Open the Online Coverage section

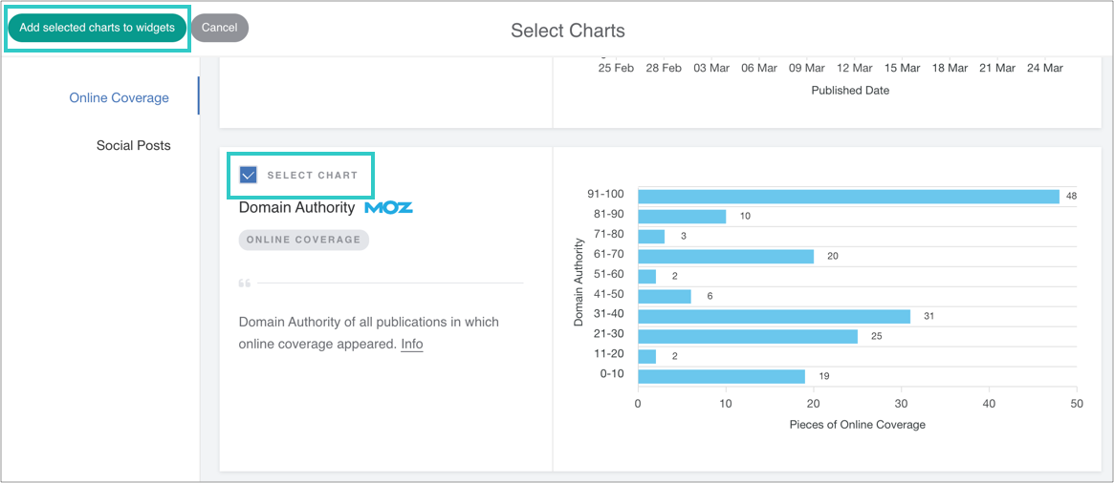point(119,97)
